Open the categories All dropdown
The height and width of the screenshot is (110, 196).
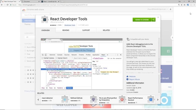point(30,37)
